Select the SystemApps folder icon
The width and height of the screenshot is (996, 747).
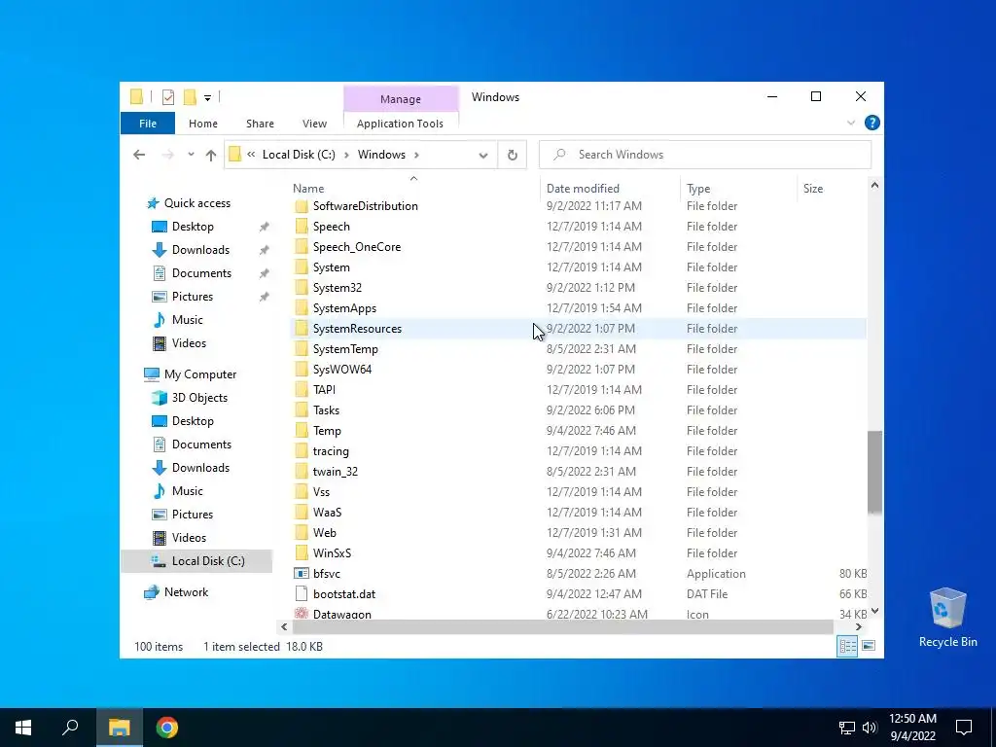click(302, 308)
